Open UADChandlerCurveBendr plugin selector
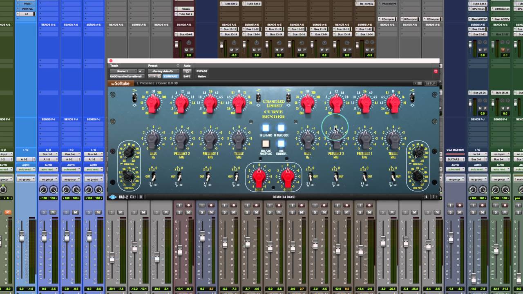Image resolution: width=523 pixels, height=294 pixels. (126, 76)
